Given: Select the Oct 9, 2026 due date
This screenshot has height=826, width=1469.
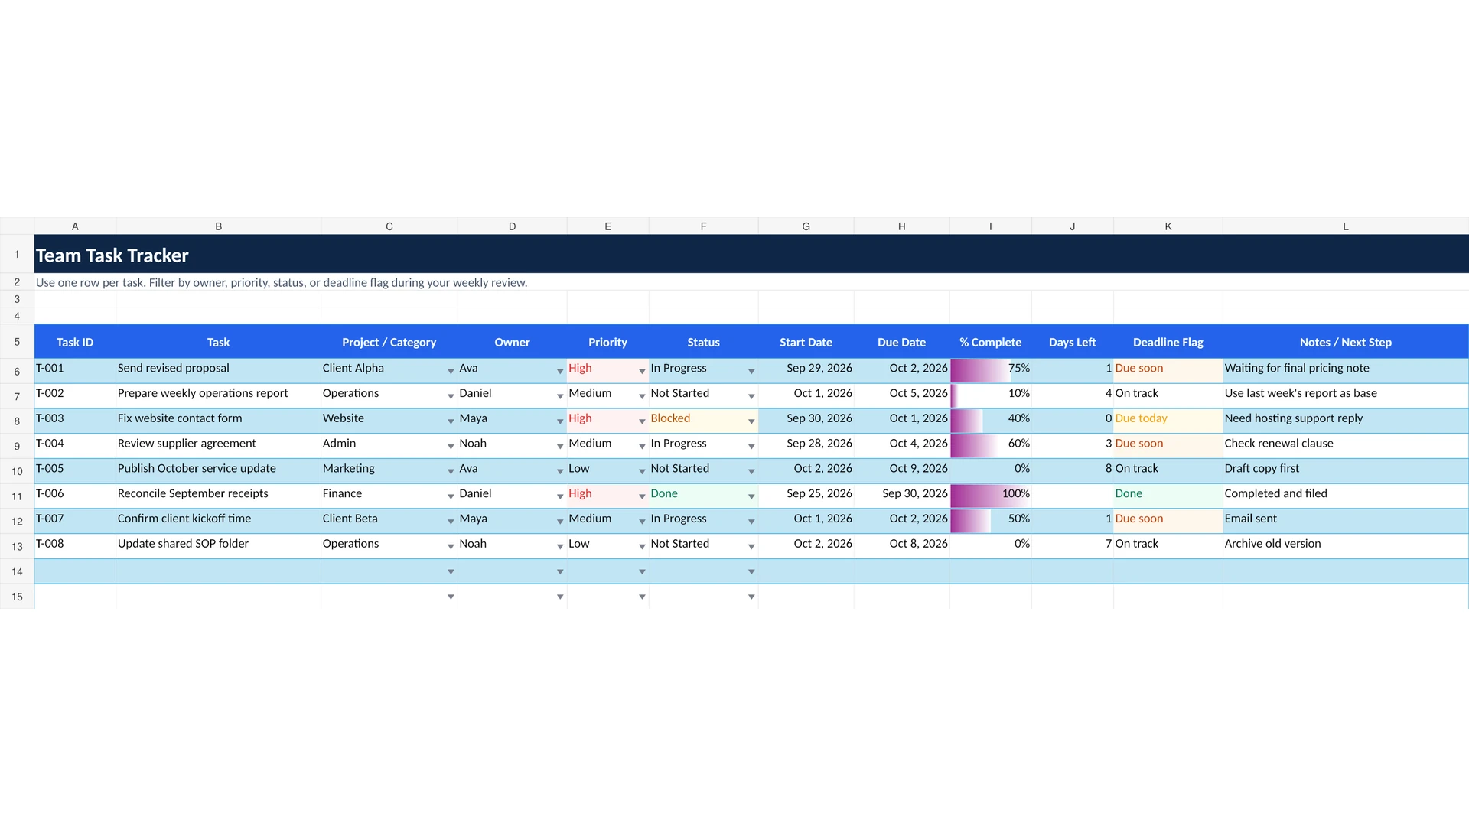Looking at the screenshot, I should [902, 471].
